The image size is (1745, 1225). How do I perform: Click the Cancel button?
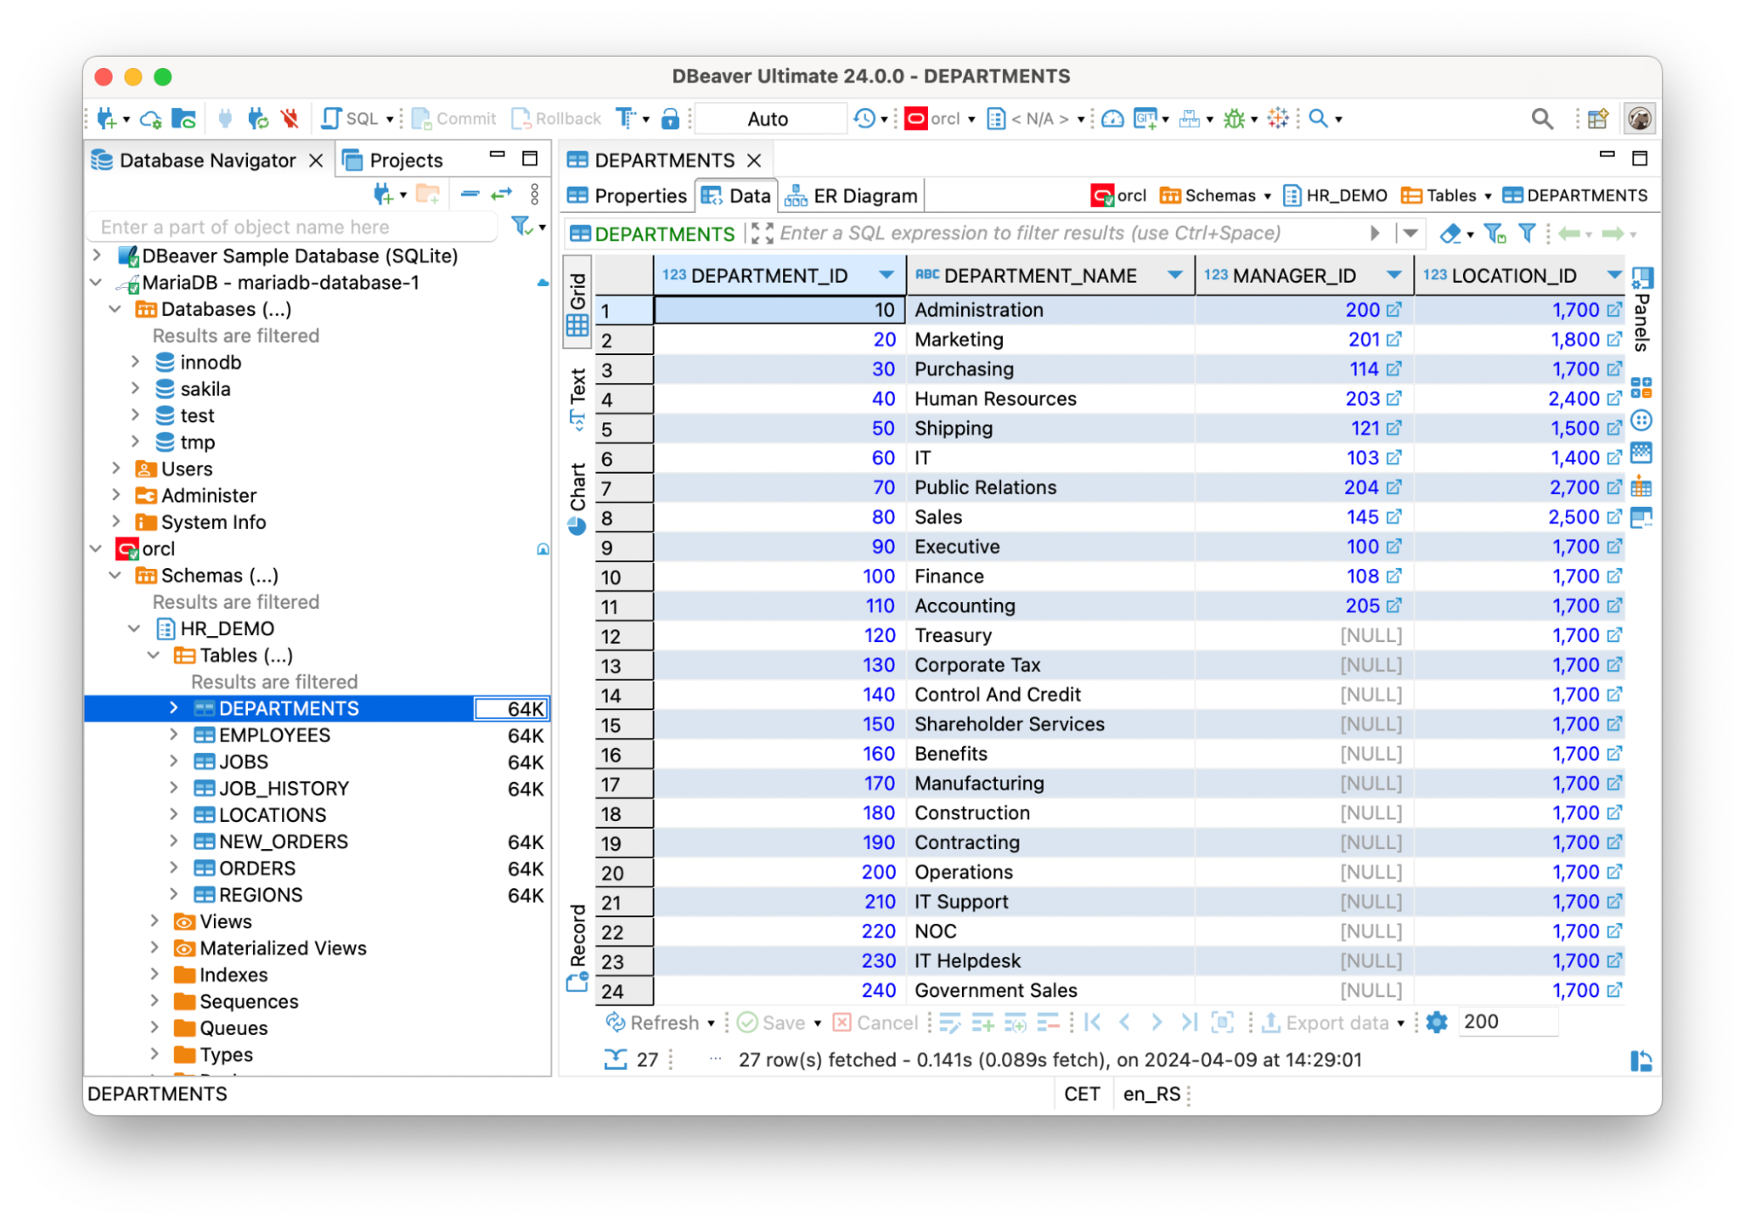click(876, 1023)
